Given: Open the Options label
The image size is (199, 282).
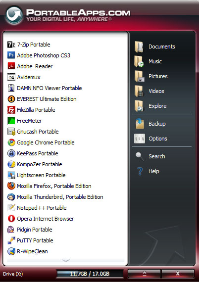Looking at the screenshot, I should (x=158, y=139).
